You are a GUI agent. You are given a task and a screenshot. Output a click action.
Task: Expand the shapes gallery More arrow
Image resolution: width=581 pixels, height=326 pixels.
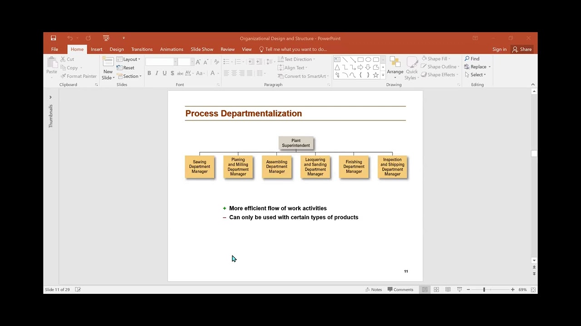point(383,75)
